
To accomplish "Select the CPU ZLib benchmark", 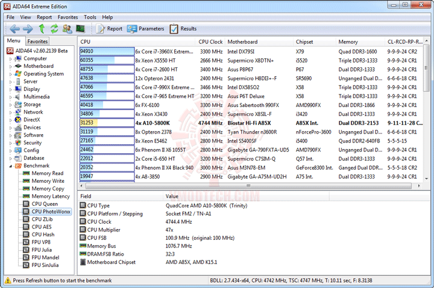I will (42, 219).
